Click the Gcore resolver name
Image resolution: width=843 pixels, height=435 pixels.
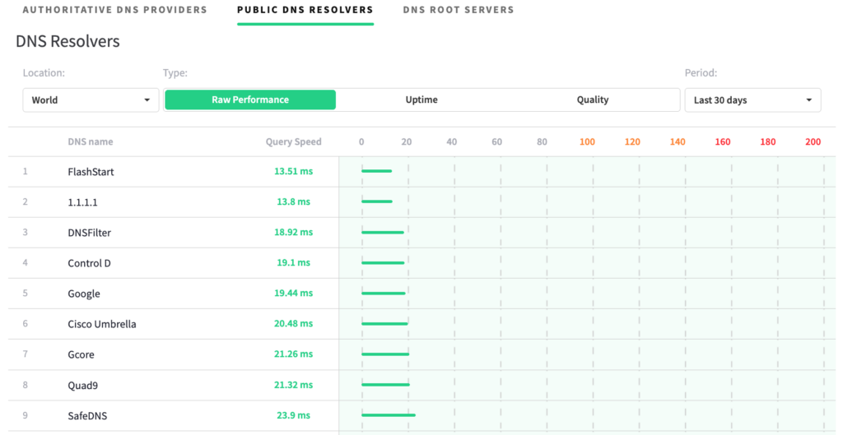coord(82,354)
